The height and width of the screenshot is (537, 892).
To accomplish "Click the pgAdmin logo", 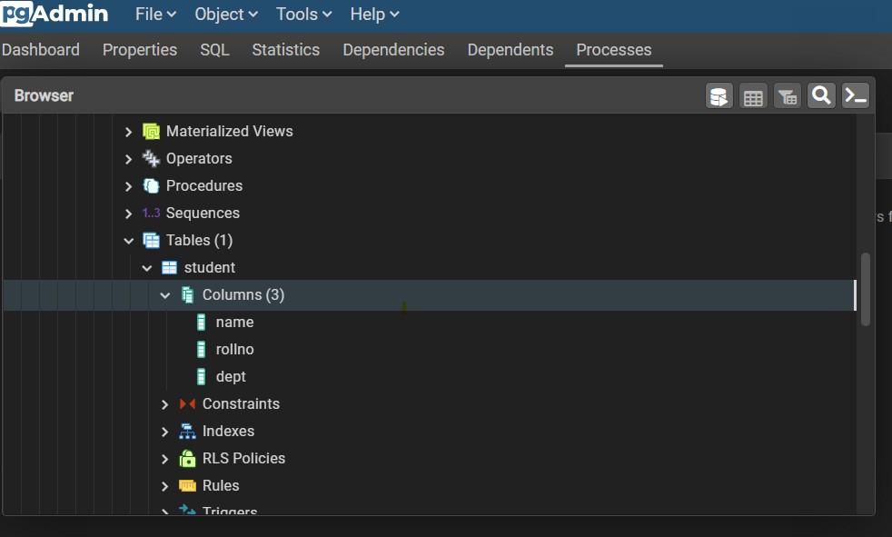I will (55, 14).
